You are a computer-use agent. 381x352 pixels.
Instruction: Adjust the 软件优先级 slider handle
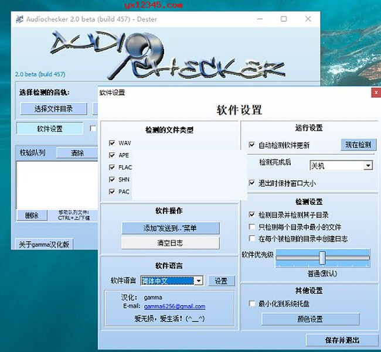tap(322, 258)
